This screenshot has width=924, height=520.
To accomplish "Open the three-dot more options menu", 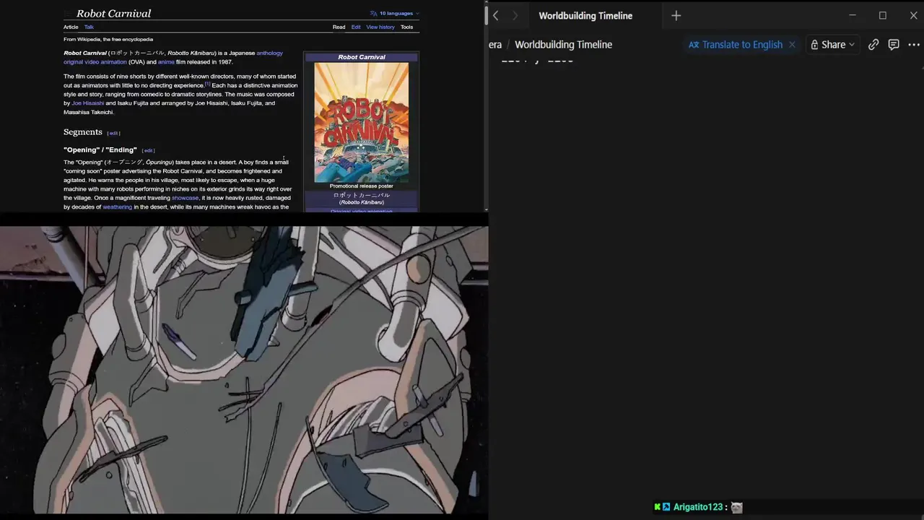I will 914,44.
